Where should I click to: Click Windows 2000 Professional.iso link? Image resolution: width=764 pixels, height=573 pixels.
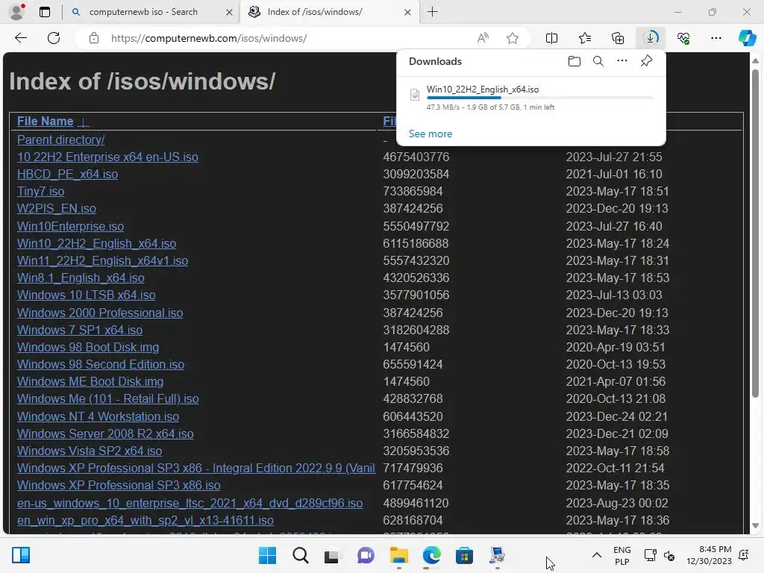click(100, 313)
